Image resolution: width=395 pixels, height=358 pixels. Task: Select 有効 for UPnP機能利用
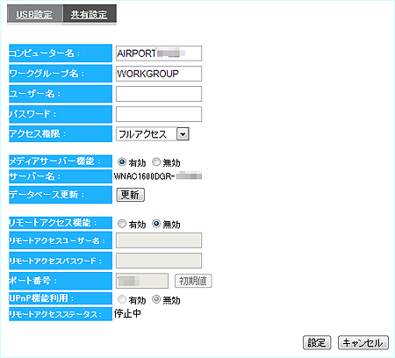click(x=122, y=299)
